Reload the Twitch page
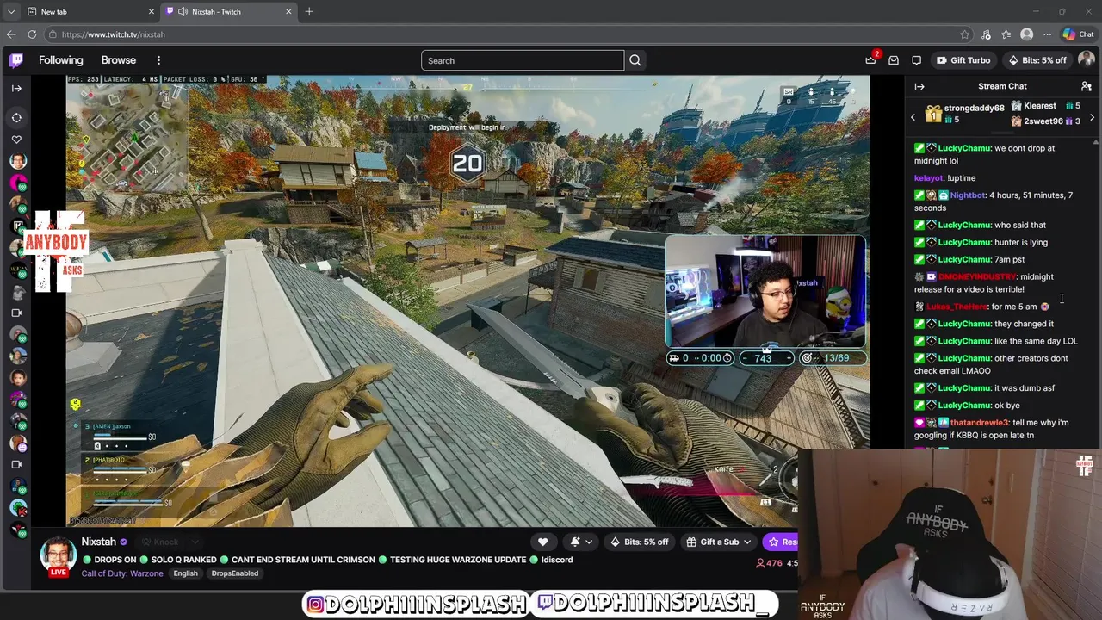1102x620 pixels. 32,34
